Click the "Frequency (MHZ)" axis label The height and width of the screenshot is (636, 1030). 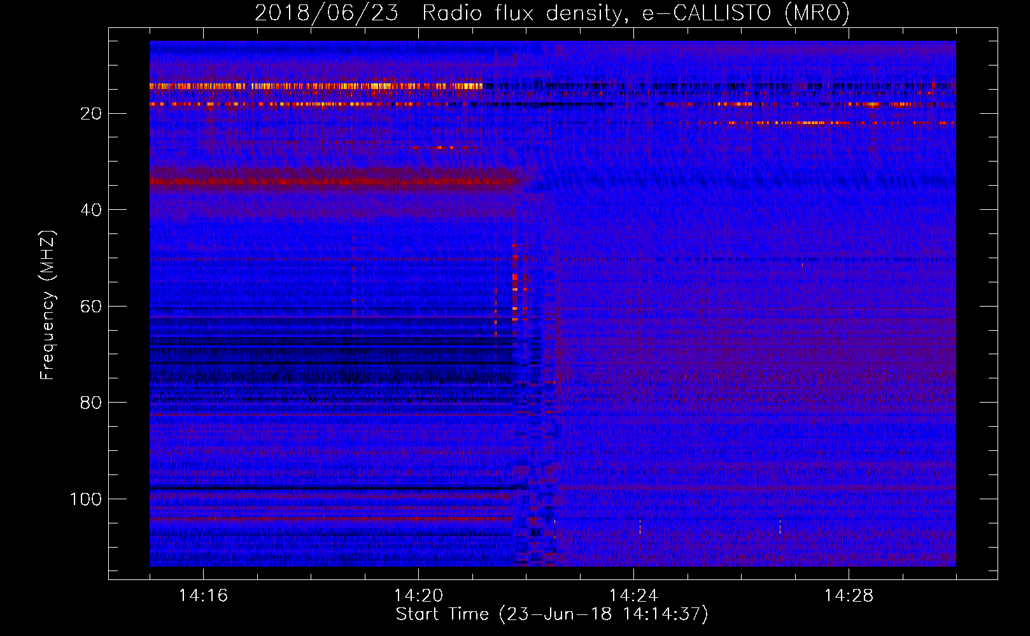coord(48,305)
